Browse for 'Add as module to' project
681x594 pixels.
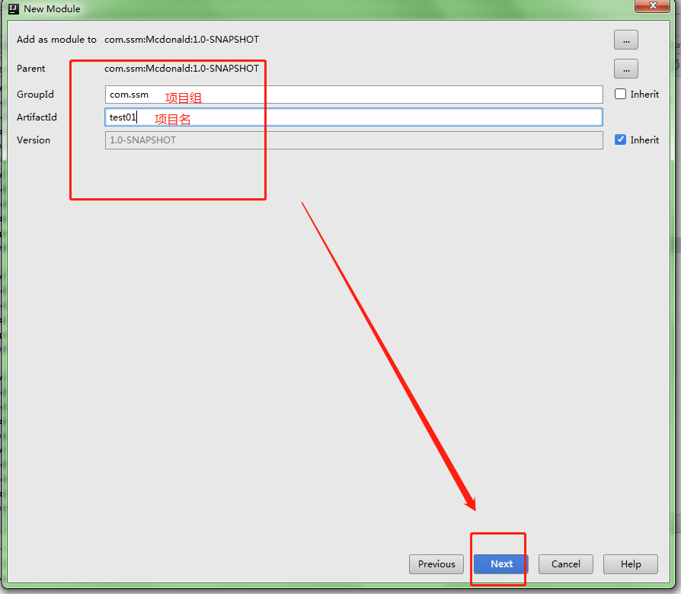(626, 40)
